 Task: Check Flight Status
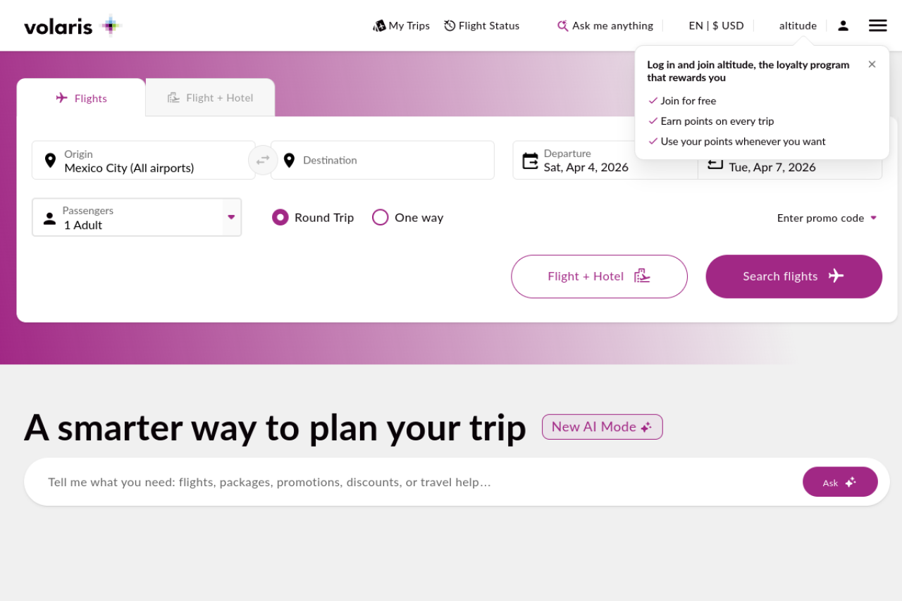coord(481,26)
